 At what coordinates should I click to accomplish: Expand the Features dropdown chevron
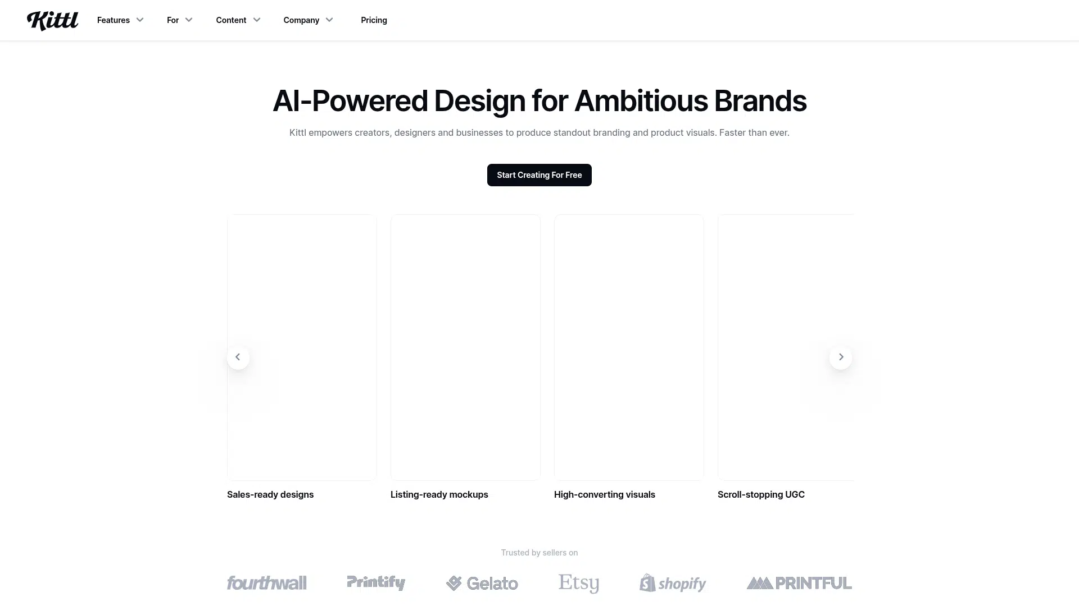pyautogui.click(x=140, y=20)
